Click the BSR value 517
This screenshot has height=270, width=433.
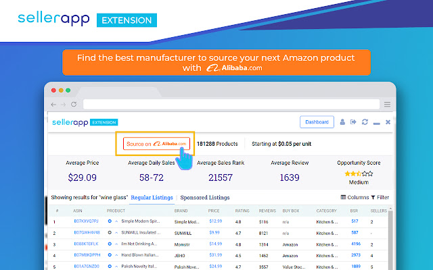coord(355,221)
